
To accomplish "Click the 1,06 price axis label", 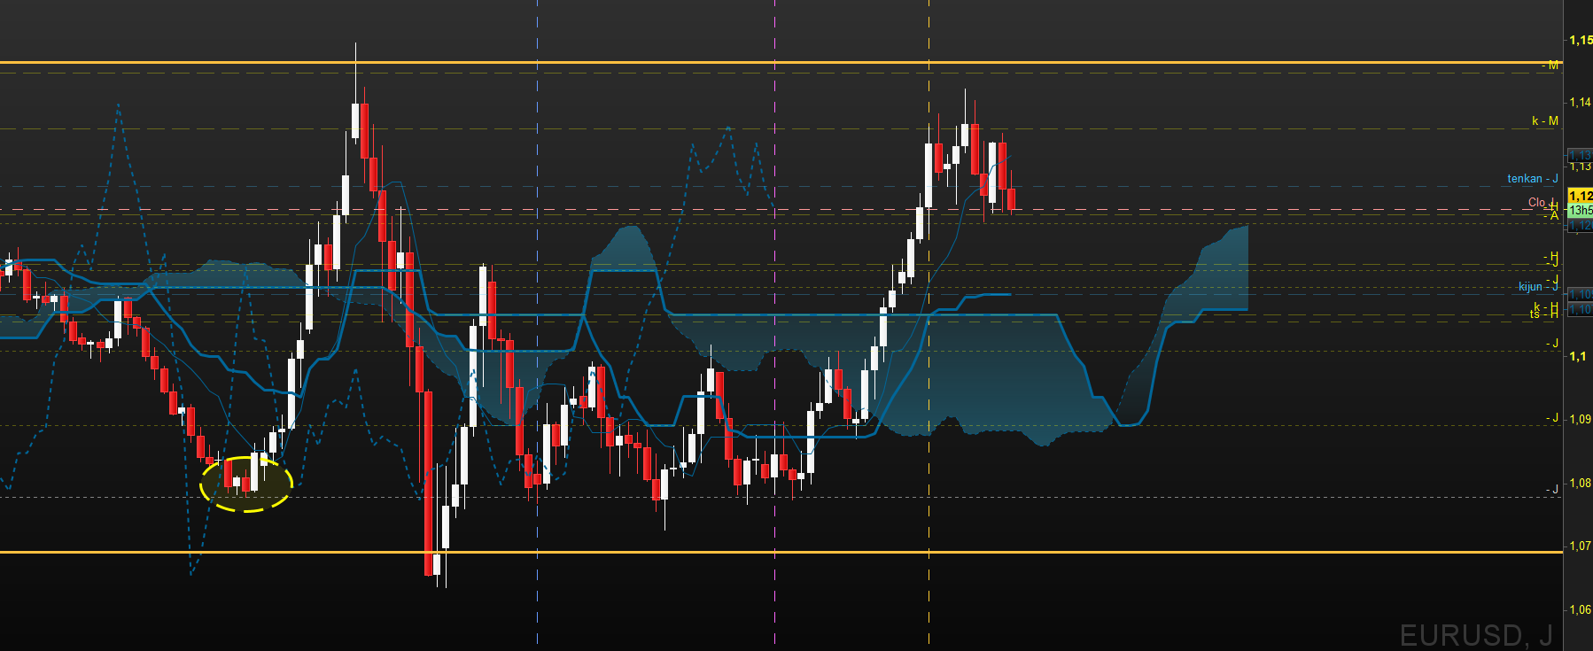I will pos(1580,609).
